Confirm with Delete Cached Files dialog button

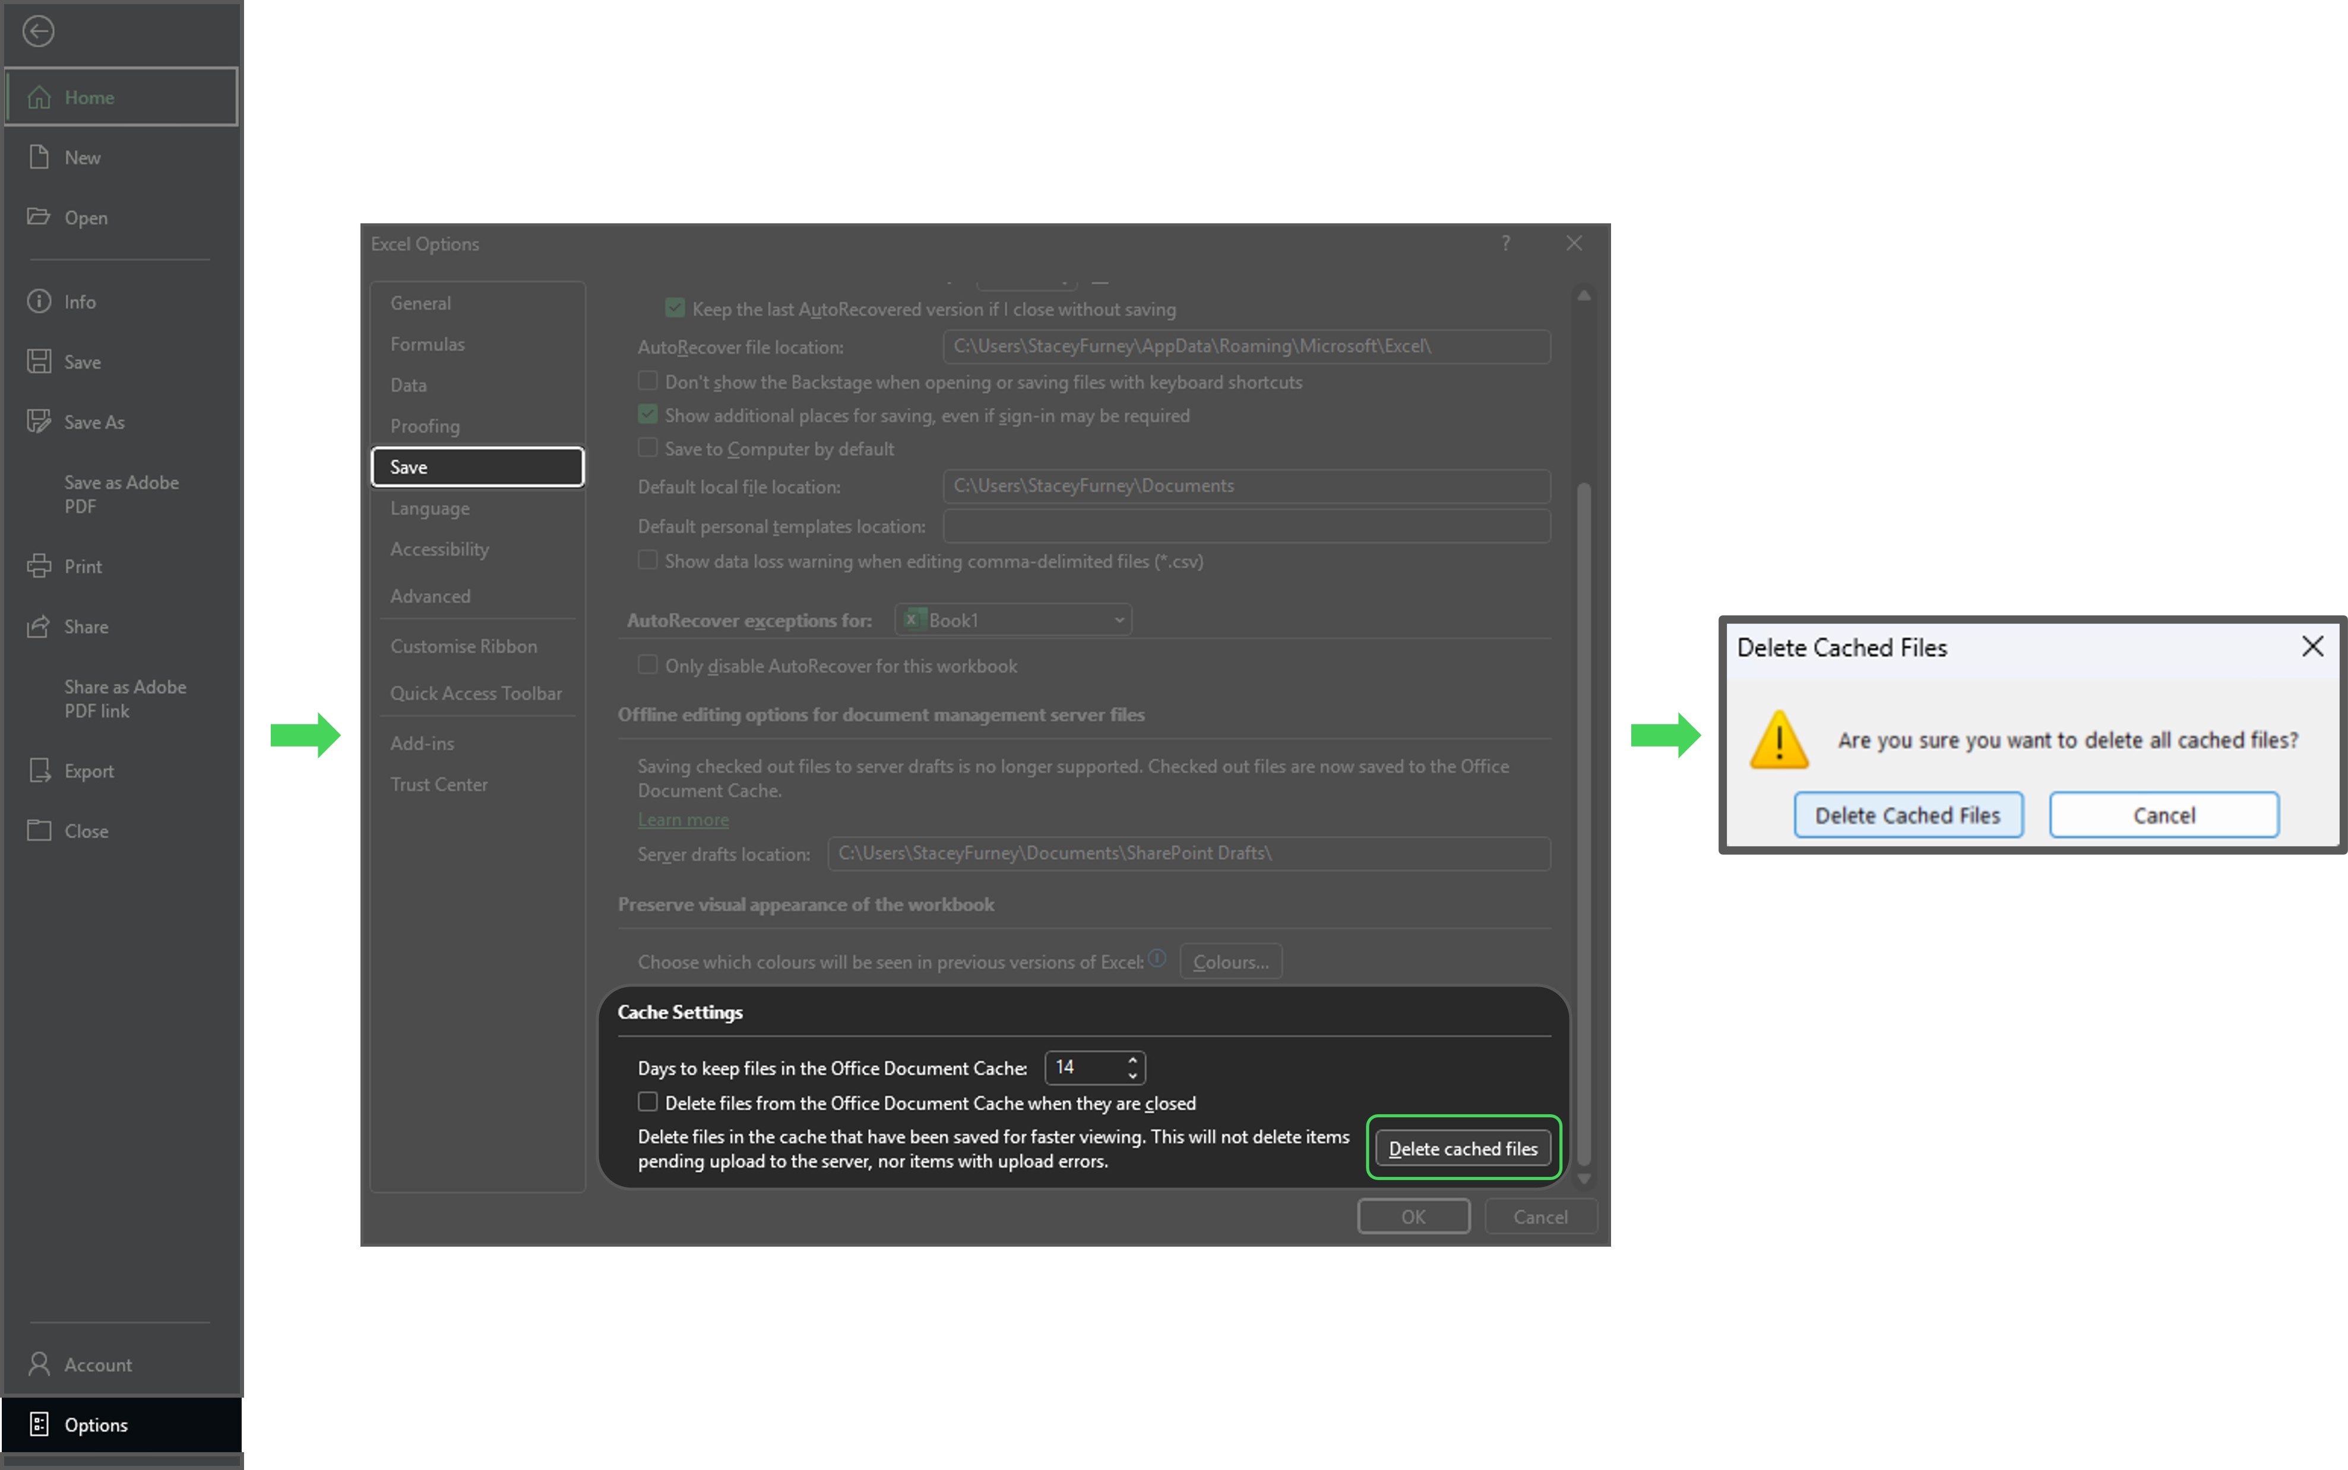[x=1907, y=815]
